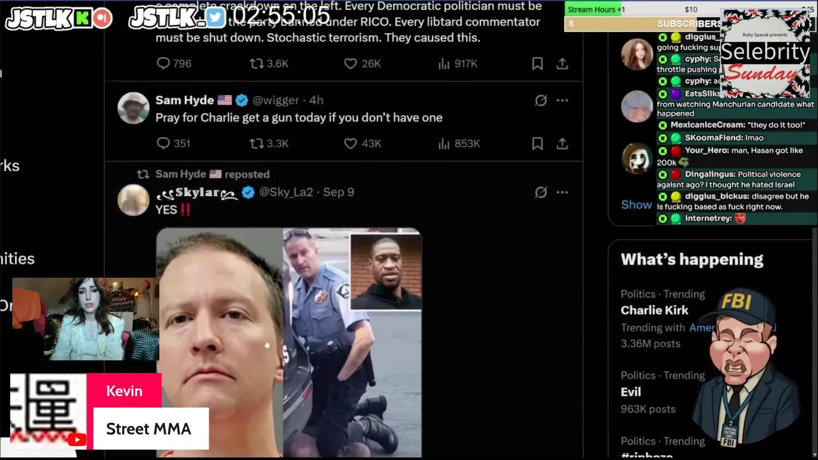Reply to Sam Hyde's gun tweet

(x=173, y=144)
